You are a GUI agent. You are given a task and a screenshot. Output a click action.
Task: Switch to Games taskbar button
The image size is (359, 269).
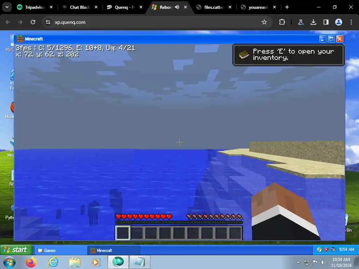pos(61,250)
